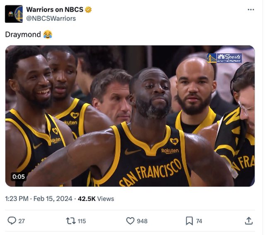Screen dimensions: 265x235
Task: Open the Warriors on NBCS display name
Action: click(x=55, y=10)
